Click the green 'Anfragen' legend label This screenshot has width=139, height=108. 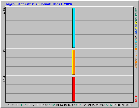tap(136, 14)
